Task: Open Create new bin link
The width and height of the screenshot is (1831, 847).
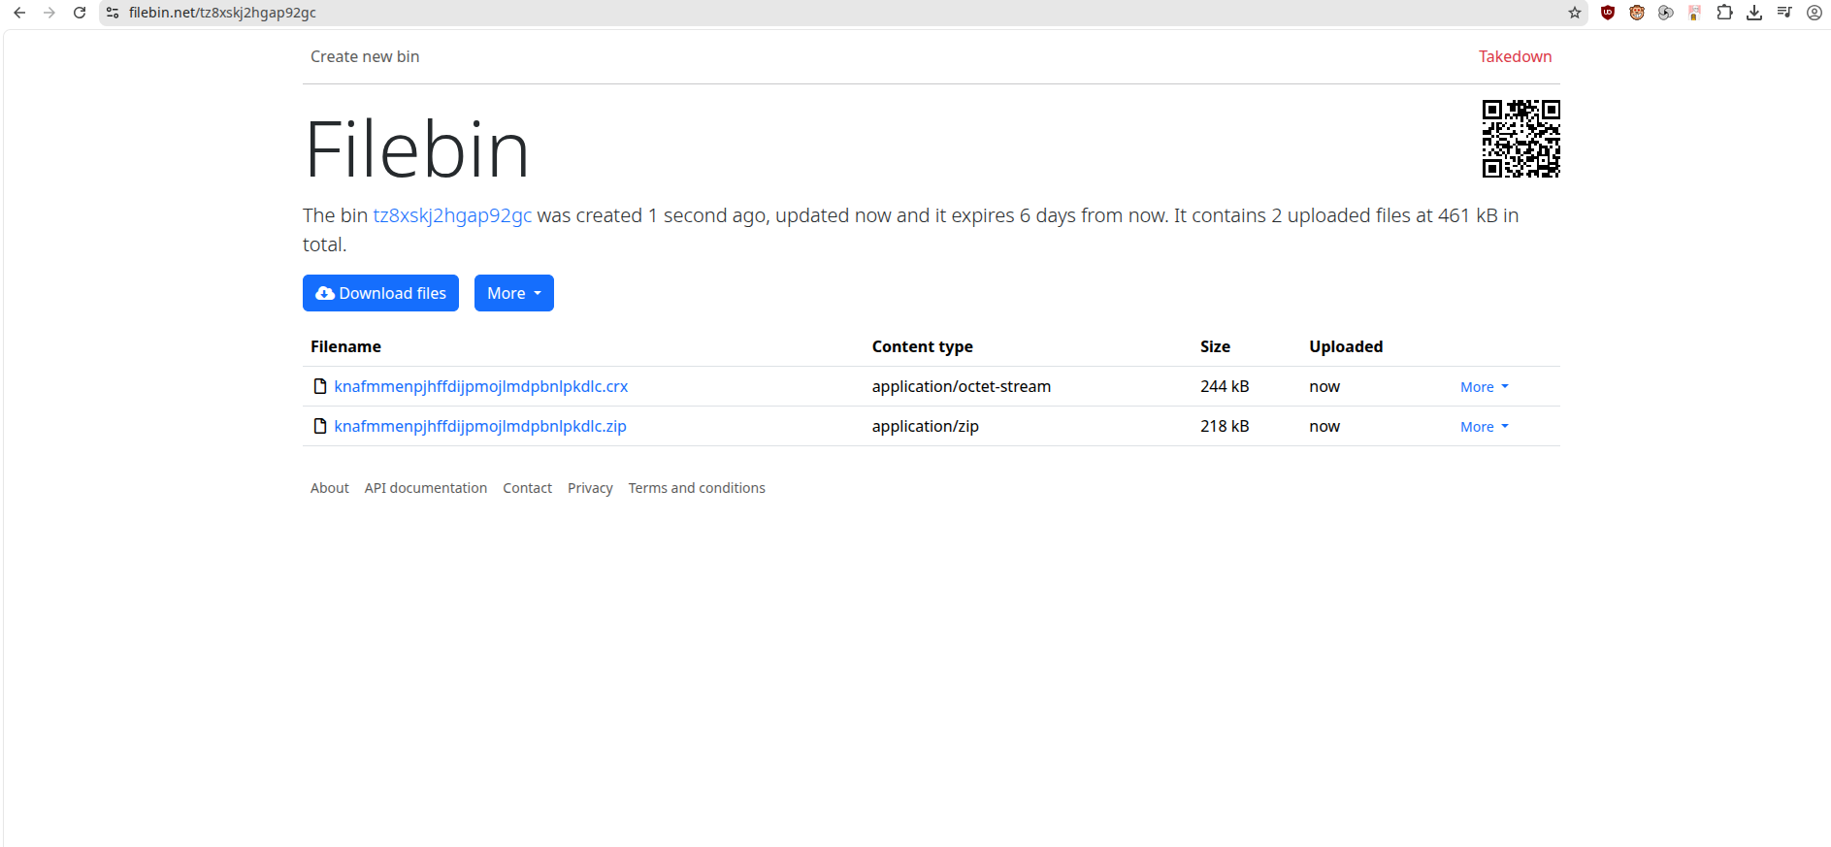Action: [x=365, y=56]
